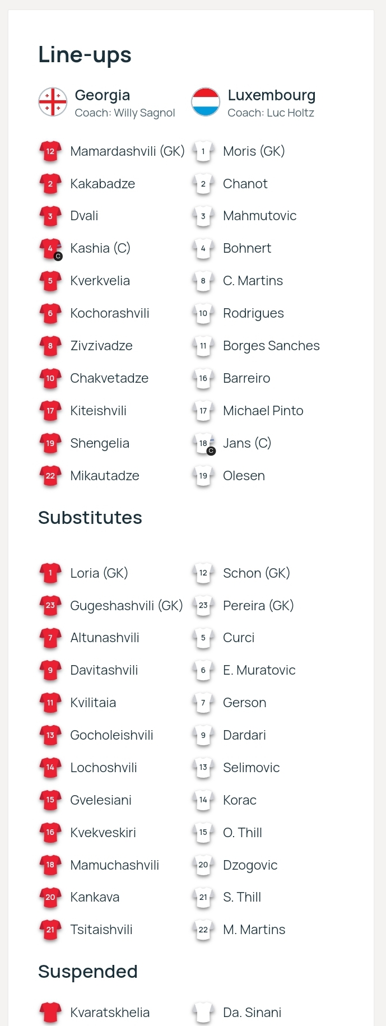
Task: Click Moris's white number 1 jersey
Action: (203, 151)
